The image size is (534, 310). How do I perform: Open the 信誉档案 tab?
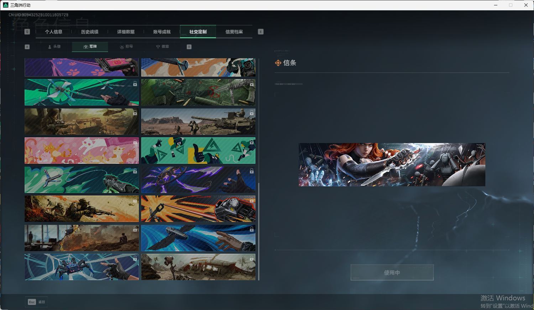[x=234, y=32]
